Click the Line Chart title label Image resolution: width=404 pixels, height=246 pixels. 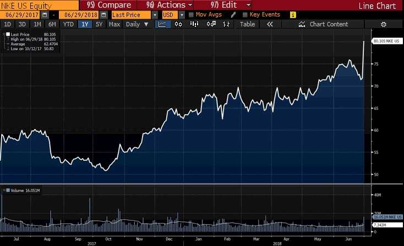377,5
